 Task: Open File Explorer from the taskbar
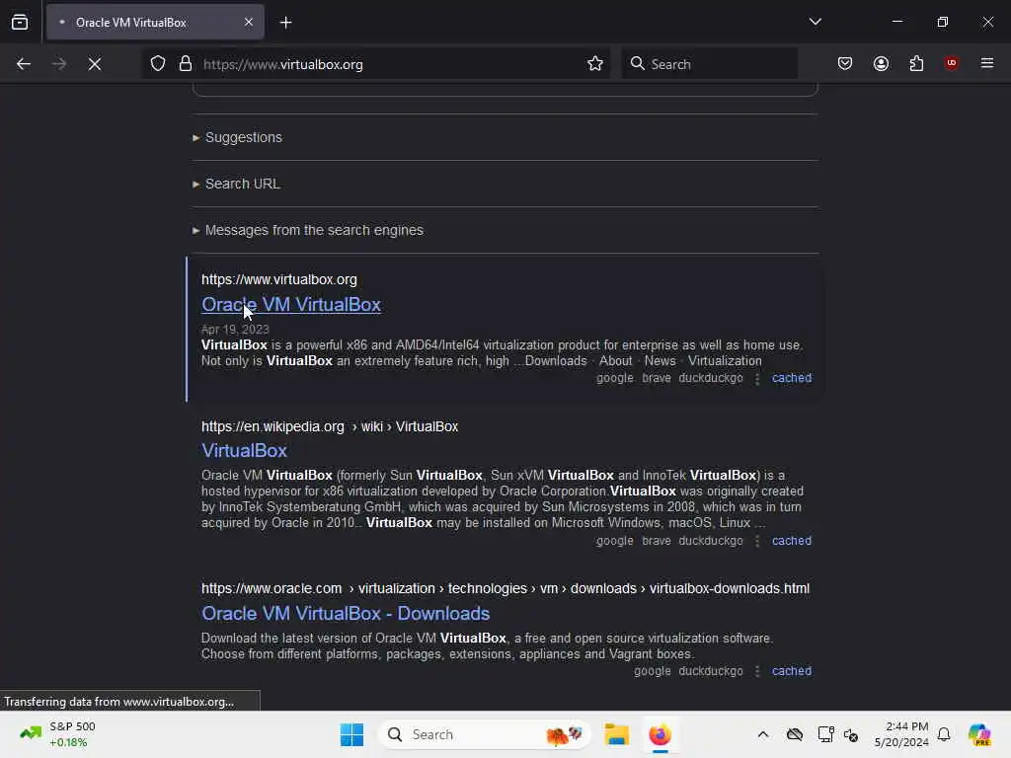click(616, 734)
